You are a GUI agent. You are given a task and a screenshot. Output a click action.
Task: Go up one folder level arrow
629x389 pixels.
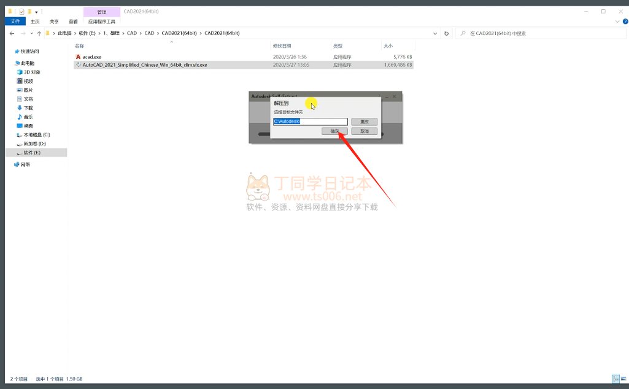[x=39, y=33]
